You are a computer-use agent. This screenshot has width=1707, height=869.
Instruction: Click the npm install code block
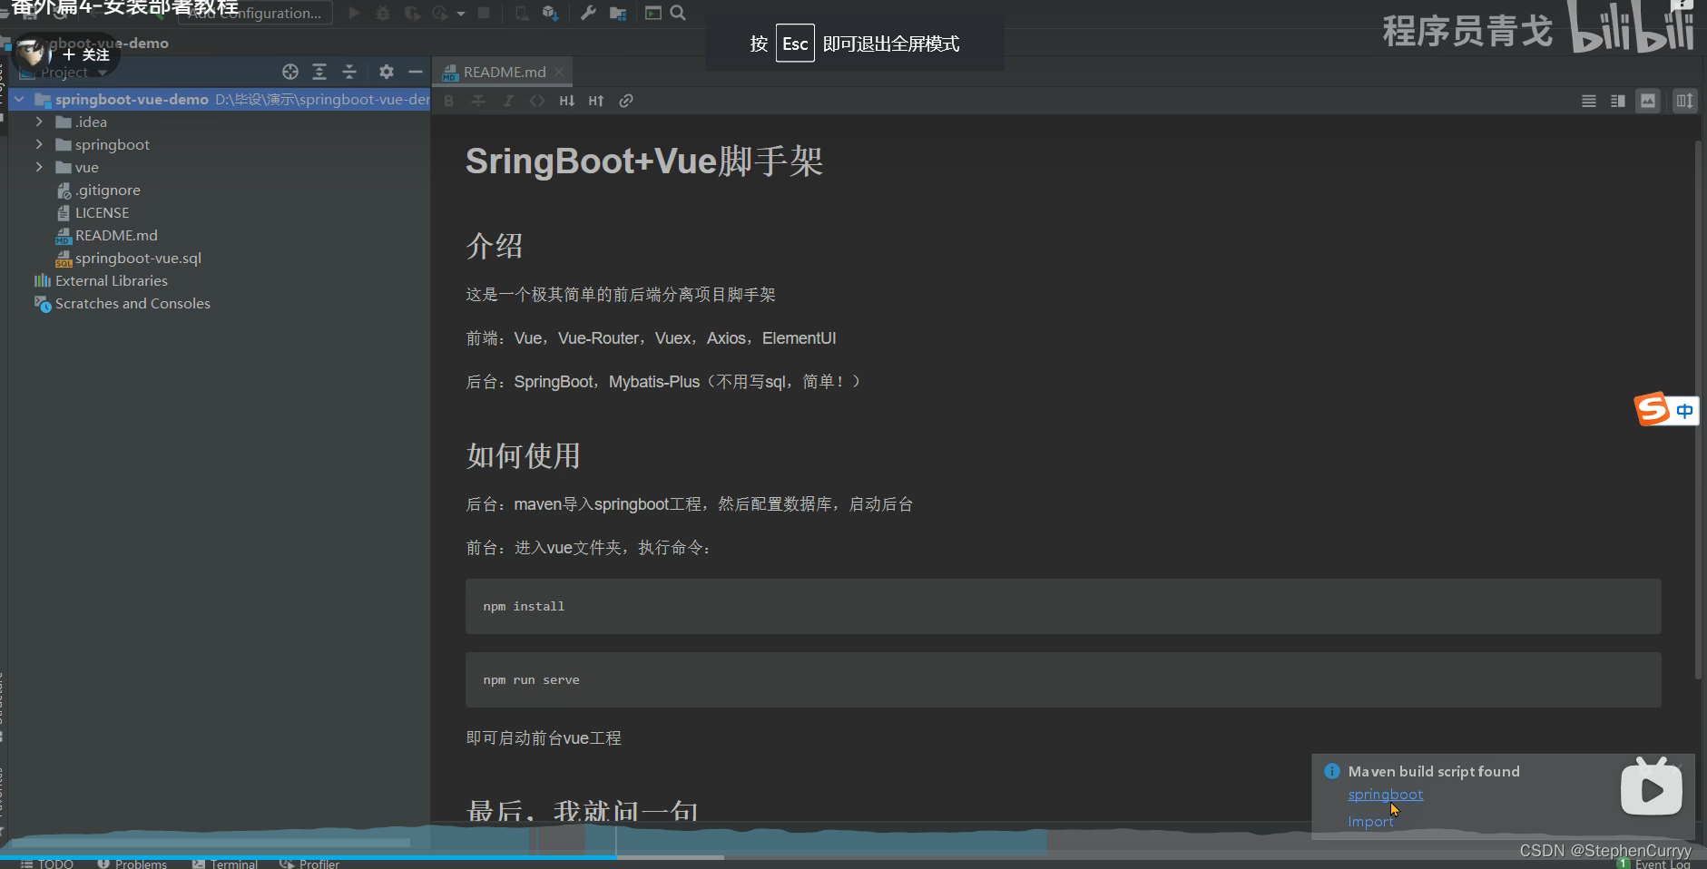pyautogui.click(x=1063, y=606)
